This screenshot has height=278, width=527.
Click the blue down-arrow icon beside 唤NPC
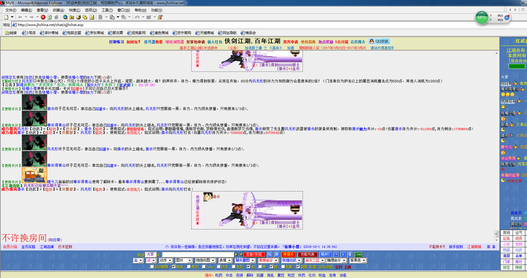343,254
